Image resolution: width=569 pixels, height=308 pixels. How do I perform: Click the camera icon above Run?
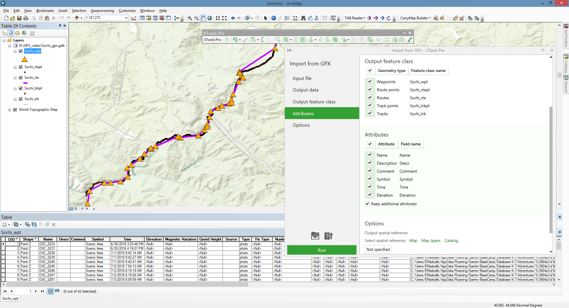[315, 236]
